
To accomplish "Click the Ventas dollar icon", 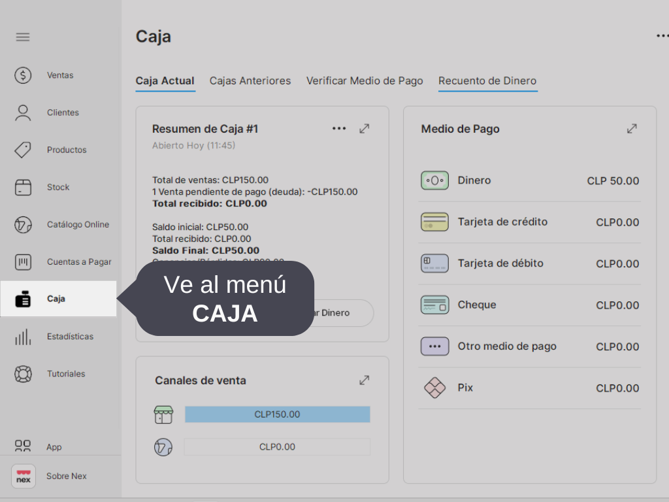I will (x=23, y=75).
